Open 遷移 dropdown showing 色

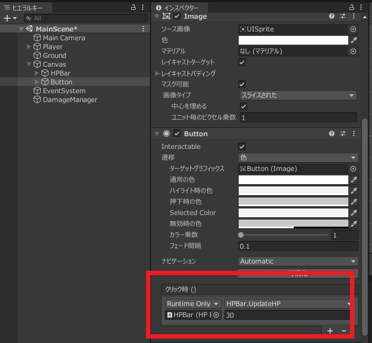[x=298, y=158]
